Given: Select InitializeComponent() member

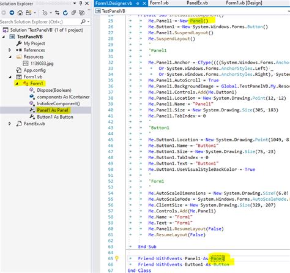Looking at the screenshot, I should [58, 103].
